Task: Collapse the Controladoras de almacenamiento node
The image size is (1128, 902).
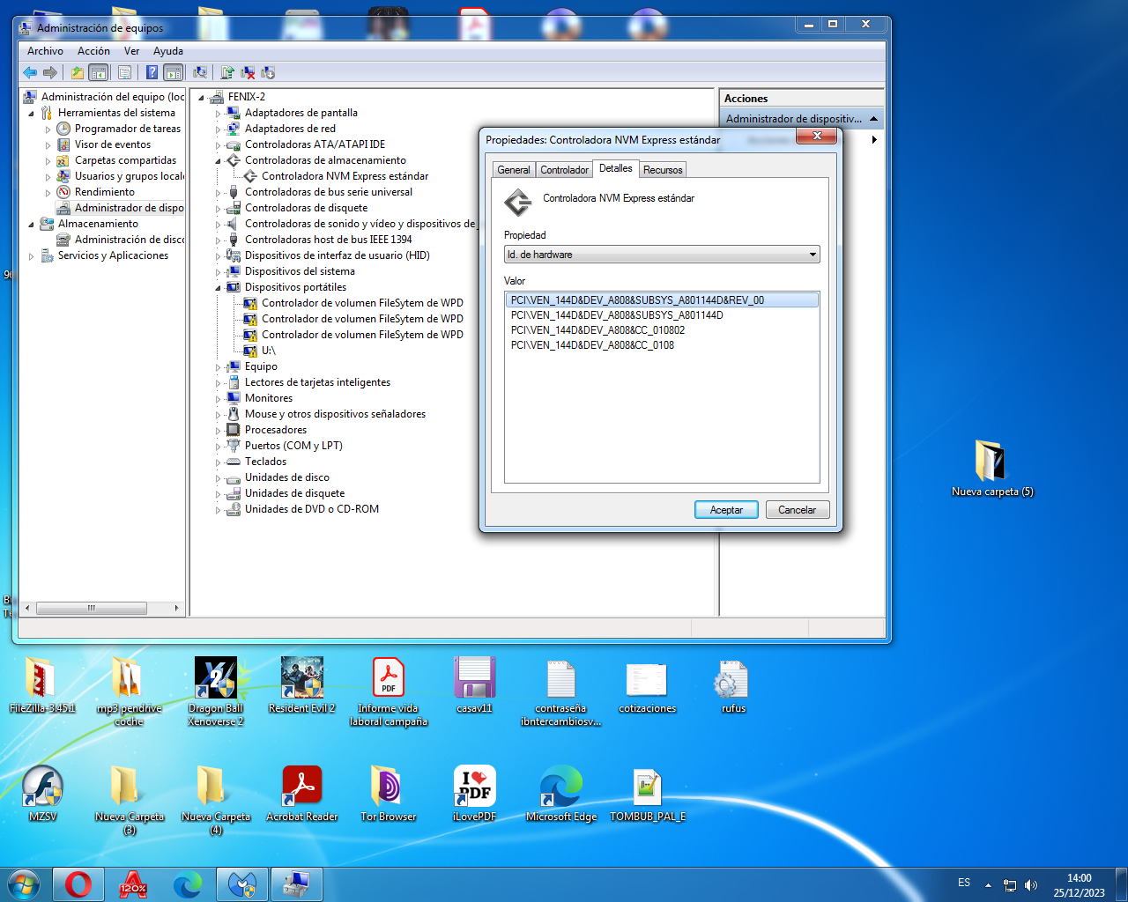Action: [x=219, y=161]
